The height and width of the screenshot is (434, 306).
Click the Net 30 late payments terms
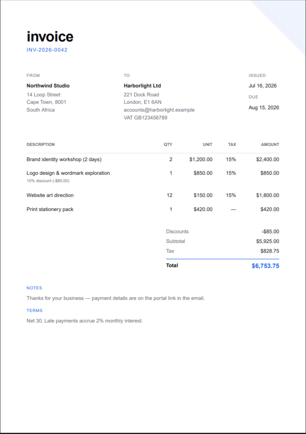coord(85,321)
